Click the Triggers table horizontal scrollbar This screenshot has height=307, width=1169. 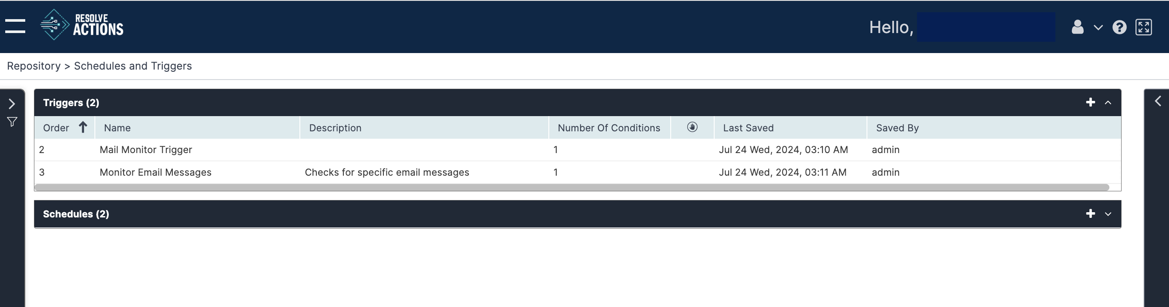click(x=572, y=187)
